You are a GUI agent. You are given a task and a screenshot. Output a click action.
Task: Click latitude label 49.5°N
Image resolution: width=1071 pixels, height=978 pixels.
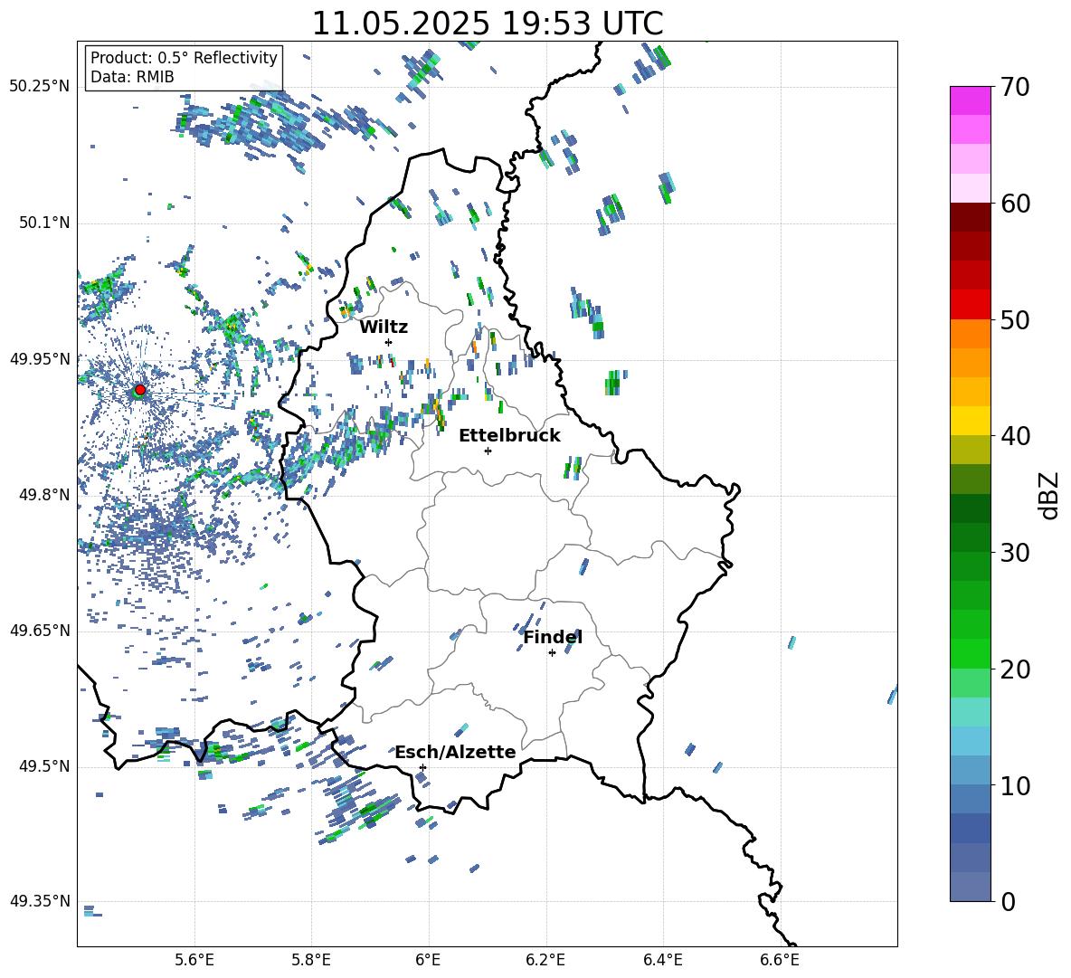(x=44, y=766)
